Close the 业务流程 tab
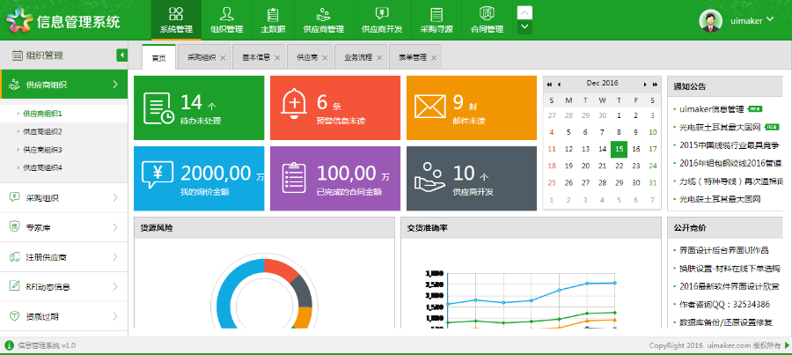Screen dimensions: 792x355 click(x=379, y=57)
